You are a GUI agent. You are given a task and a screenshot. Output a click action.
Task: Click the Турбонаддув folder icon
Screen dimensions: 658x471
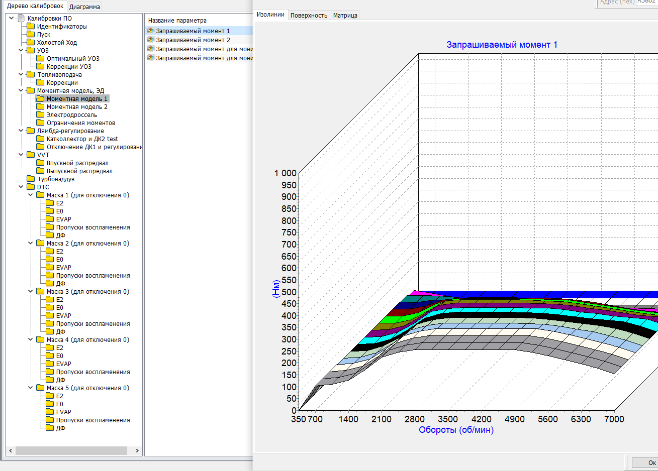tap(31, 179)
